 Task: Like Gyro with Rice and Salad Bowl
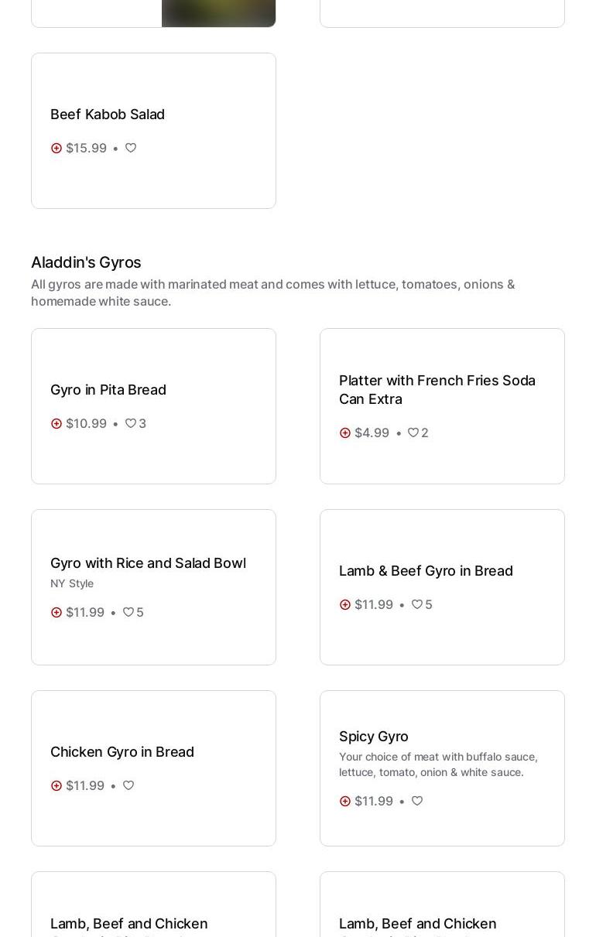128,612
